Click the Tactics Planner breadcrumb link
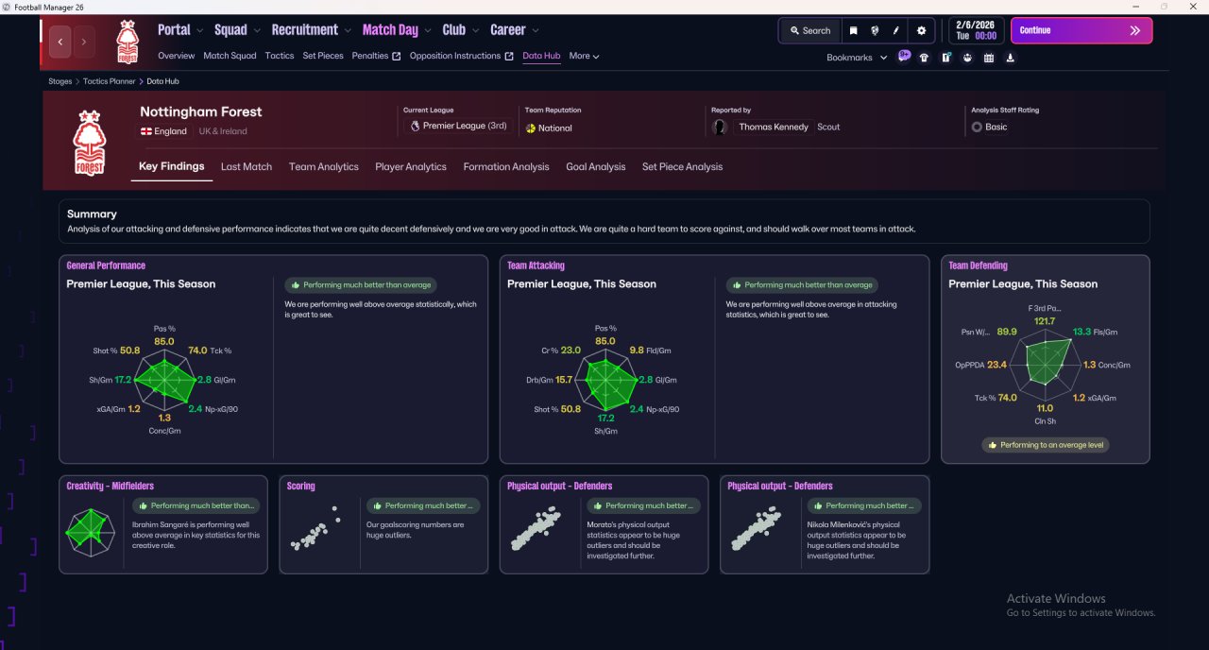 tap(110, 81)
